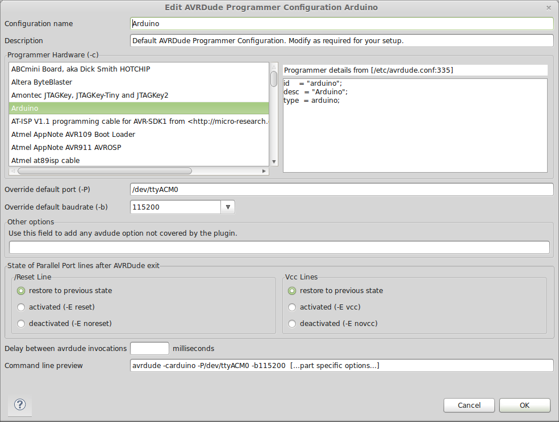Select Amontec JTAGKey programmer entry
The image size is (559, 422).
pyautogui.click(x=139, y=95)
